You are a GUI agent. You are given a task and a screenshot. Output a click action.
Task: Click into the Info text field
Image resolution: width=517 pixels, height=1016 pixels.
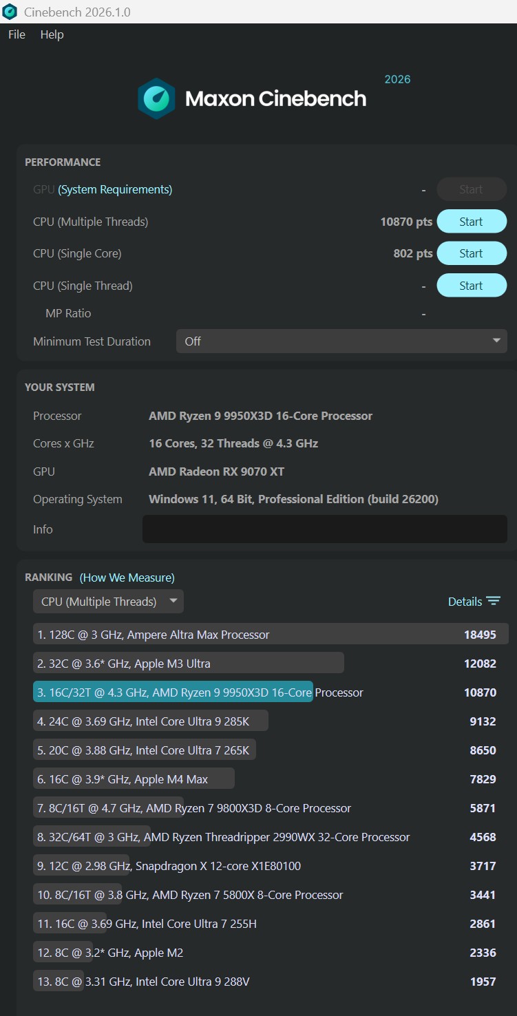[x=325, y=529]
